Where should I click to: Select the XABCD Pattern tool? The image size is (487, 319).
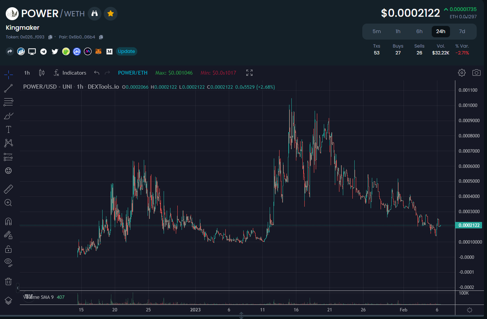[x=8, y=143]
